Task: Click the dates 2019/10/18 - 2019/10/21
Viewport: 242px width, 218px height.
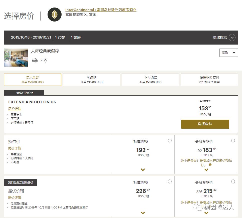Action: [x=31, y=37]
